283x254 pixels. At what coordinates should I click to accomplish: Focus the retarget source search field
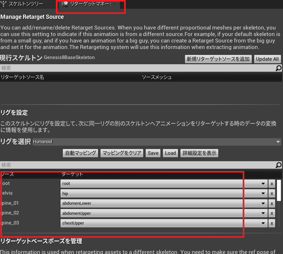(x=138, y=68)
